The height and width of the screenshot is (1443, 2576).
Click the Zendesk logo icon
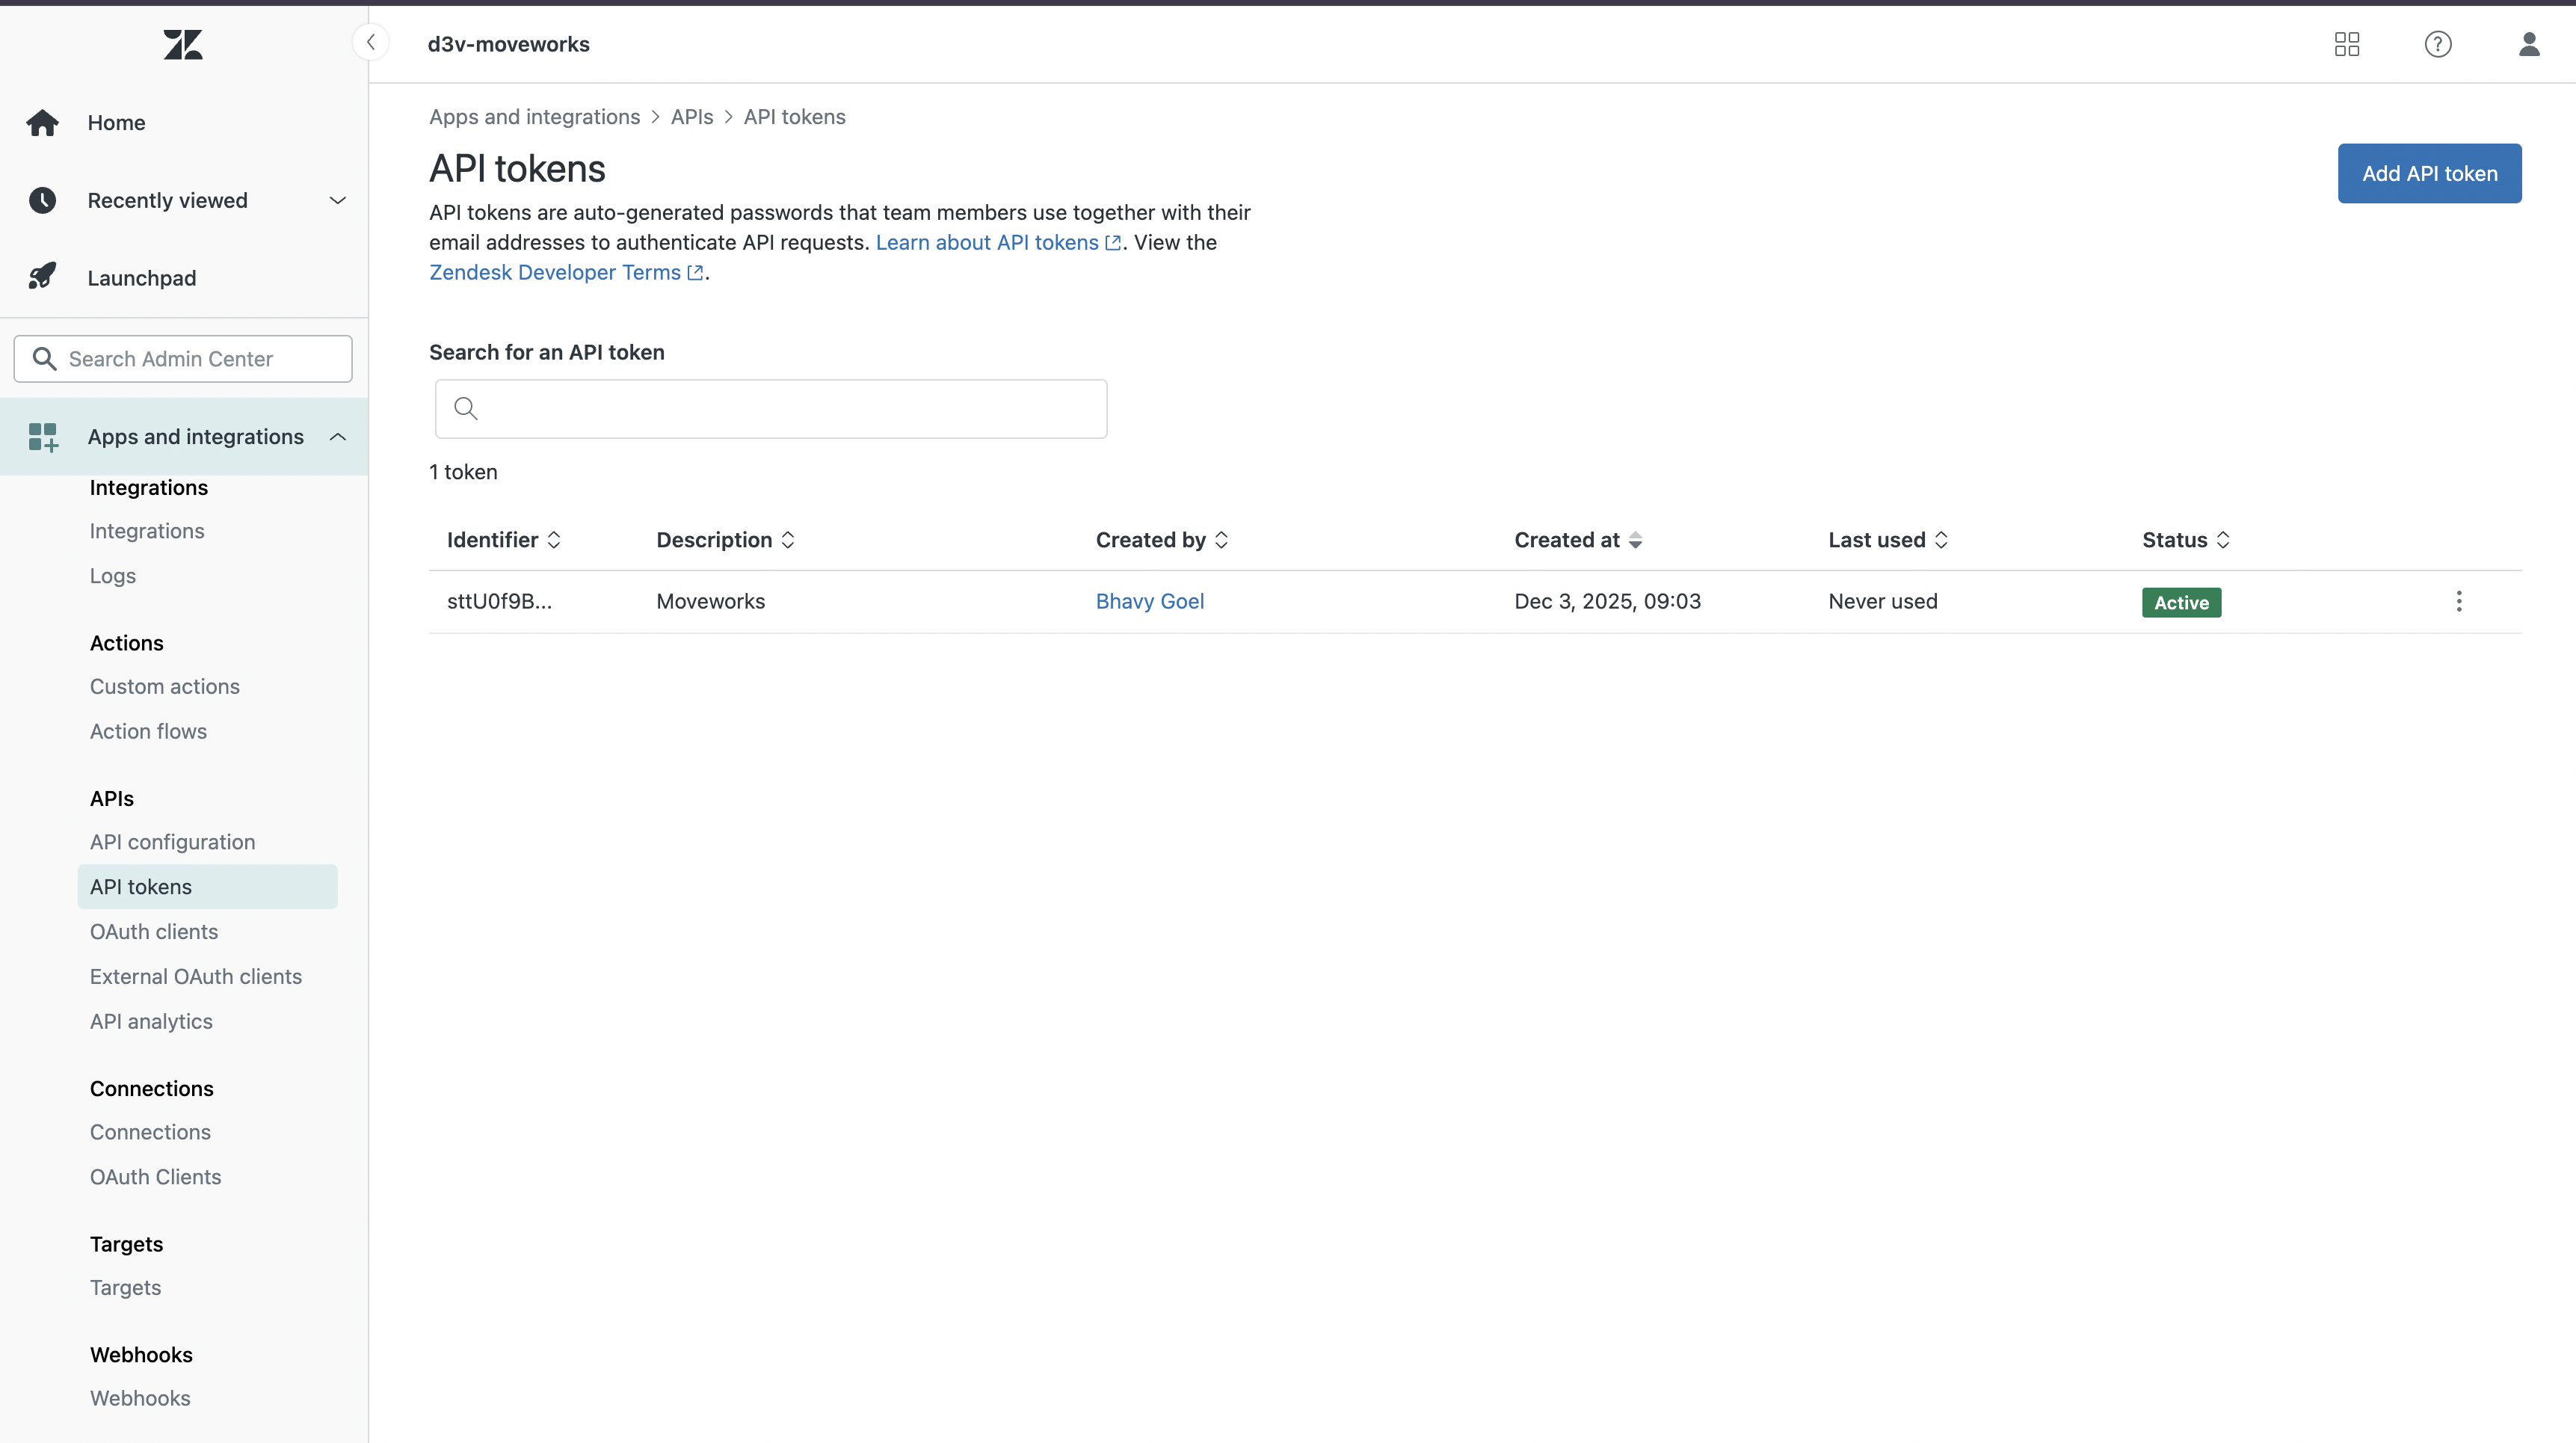183,44
